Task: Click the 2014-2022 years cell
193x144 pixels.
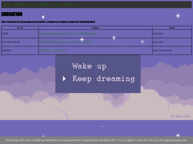Action: tap(172, 42)
